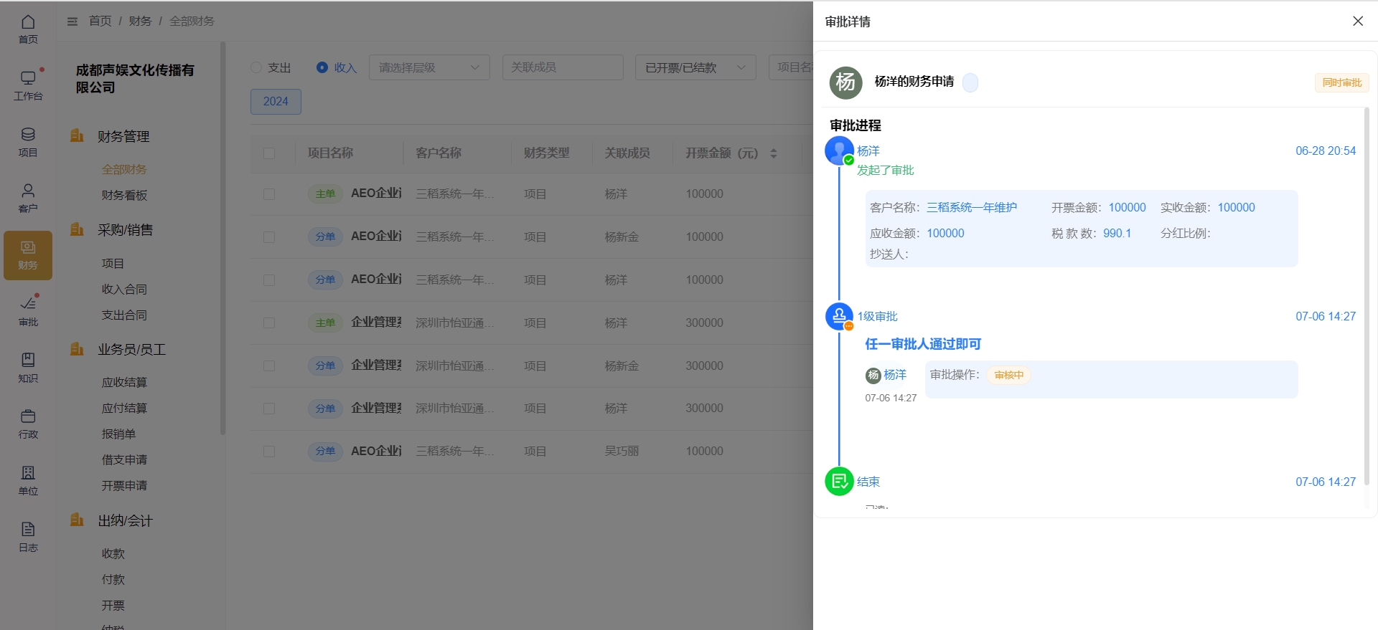Open 应付结算 menu item
The height and width of the screenshot is (630, 1378).
(124, 408)
